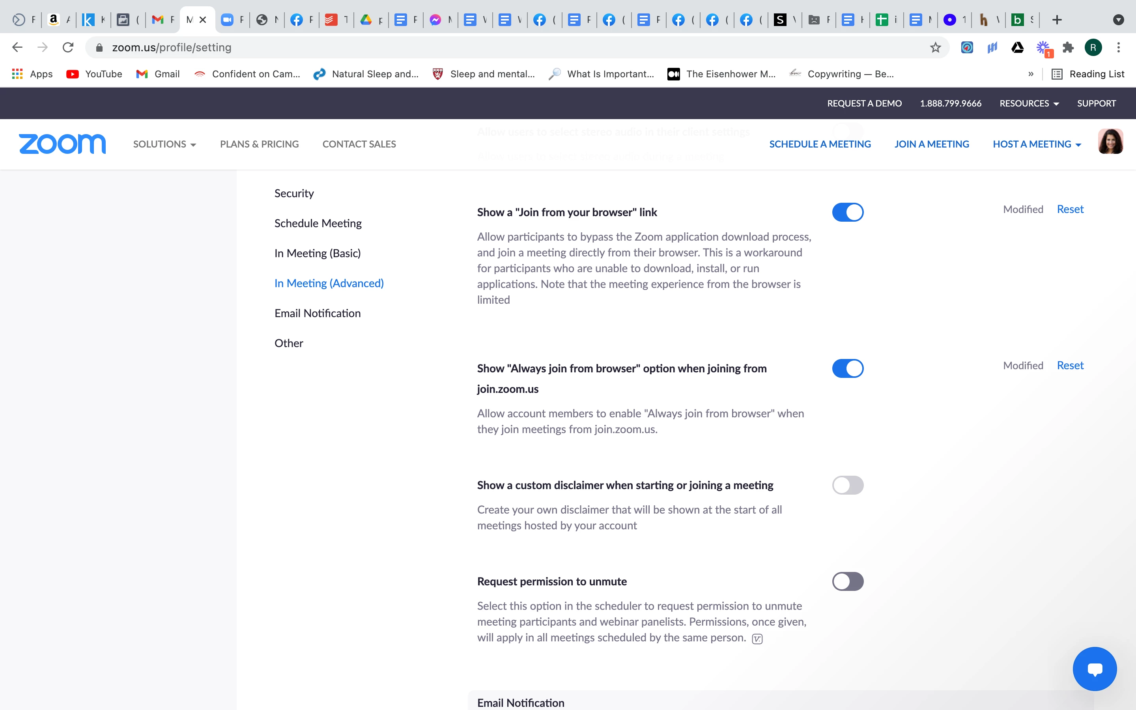
Task: Click the Google Drive extension icon
Action: (x=1017, y=47)
